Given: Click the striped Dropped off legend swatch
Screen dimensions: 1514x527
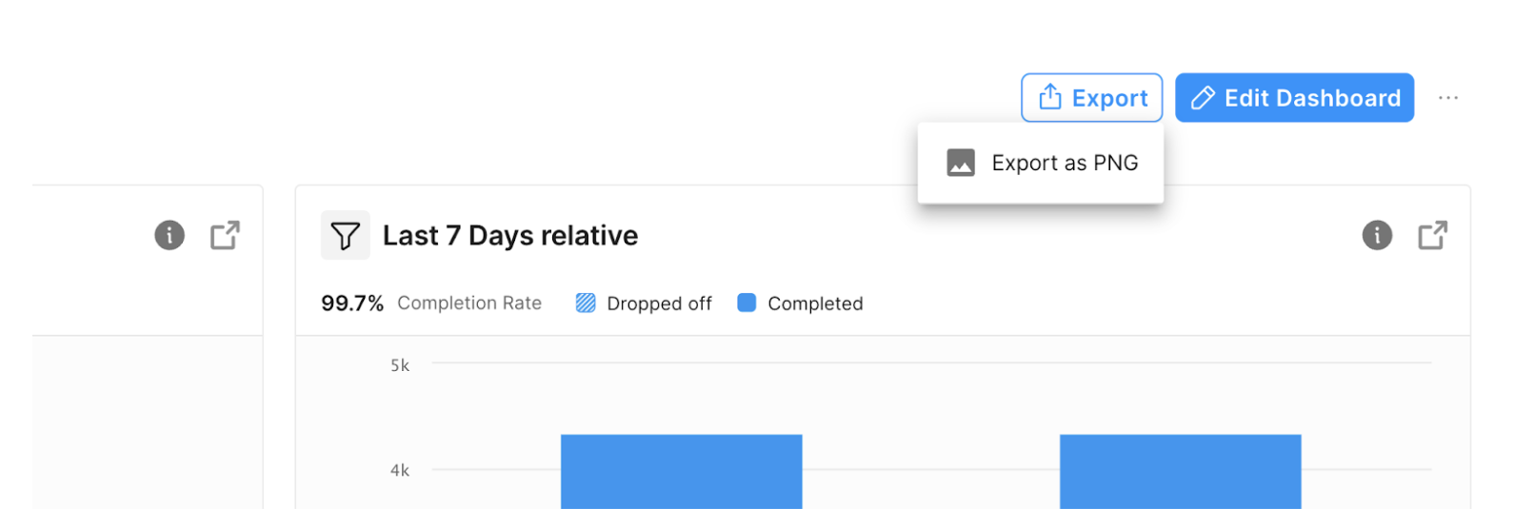Looking at the screenshot, I should click(x=586, y=303).
